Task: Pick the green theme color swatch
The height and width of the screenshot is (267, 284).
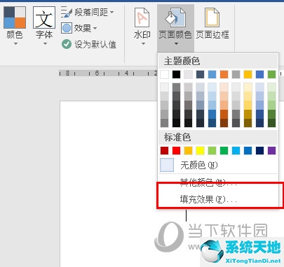Action: coord(271,75)
